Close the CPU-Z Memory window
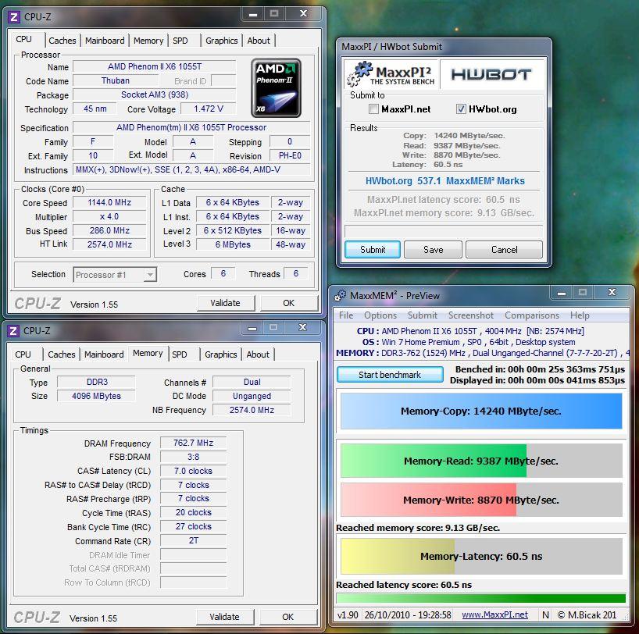The image size is (639, 634). [302, 328]
